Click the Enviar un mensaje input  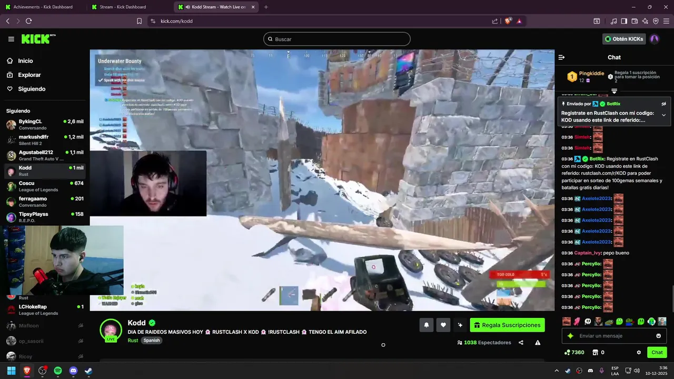tap(613, 336)
